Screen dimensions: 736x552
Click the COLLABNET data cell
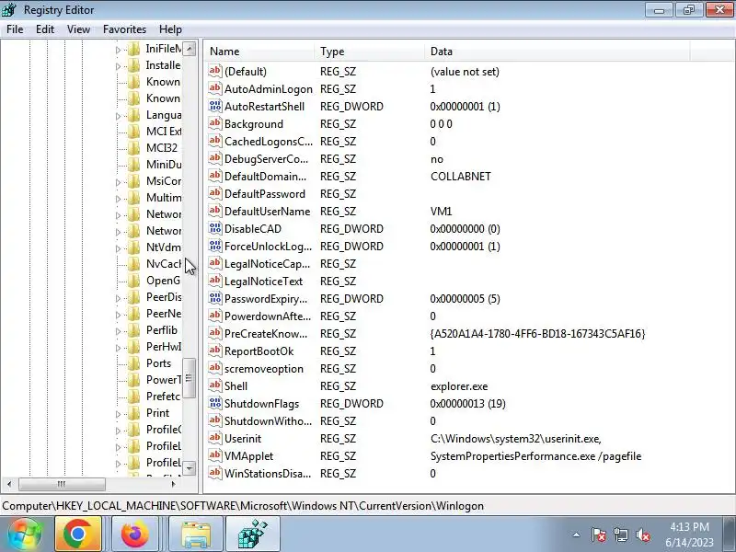461,176
